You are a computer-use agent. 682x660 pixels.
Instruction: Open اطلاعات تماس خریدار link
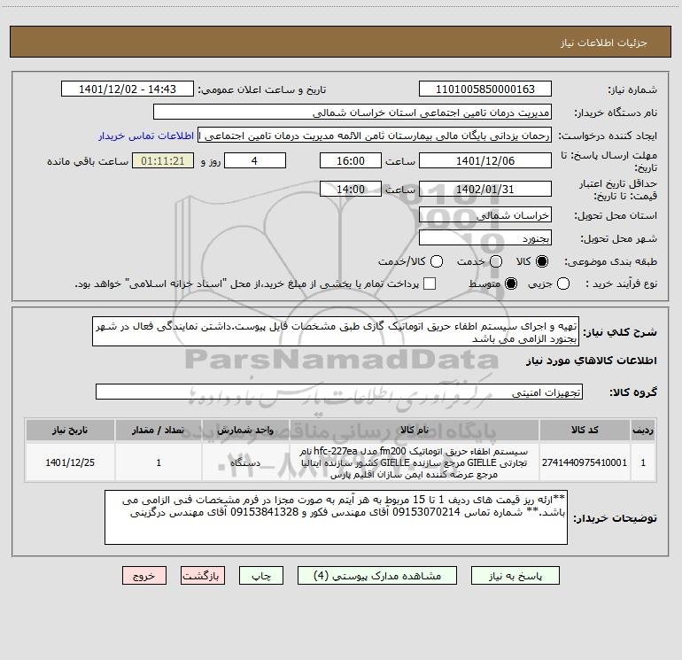coord(146,136)
